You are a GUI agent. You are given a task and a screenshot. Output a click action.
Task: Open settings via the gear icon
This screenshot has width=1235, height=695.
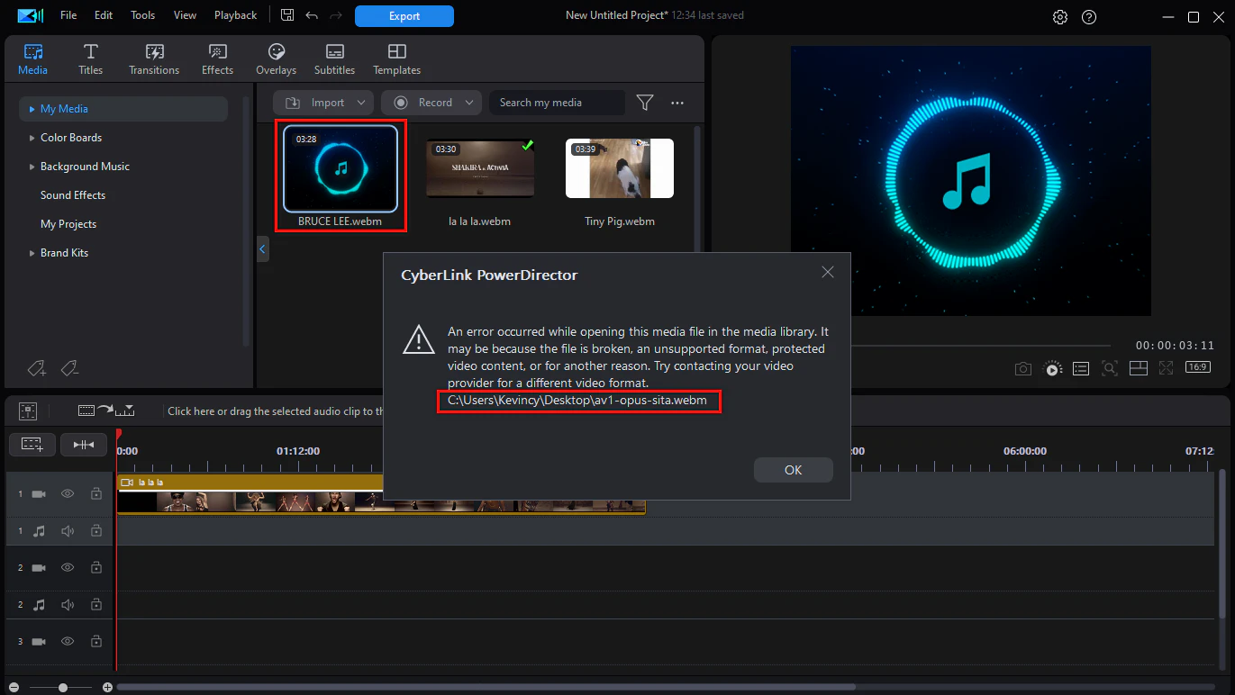tap(1060, 17)
